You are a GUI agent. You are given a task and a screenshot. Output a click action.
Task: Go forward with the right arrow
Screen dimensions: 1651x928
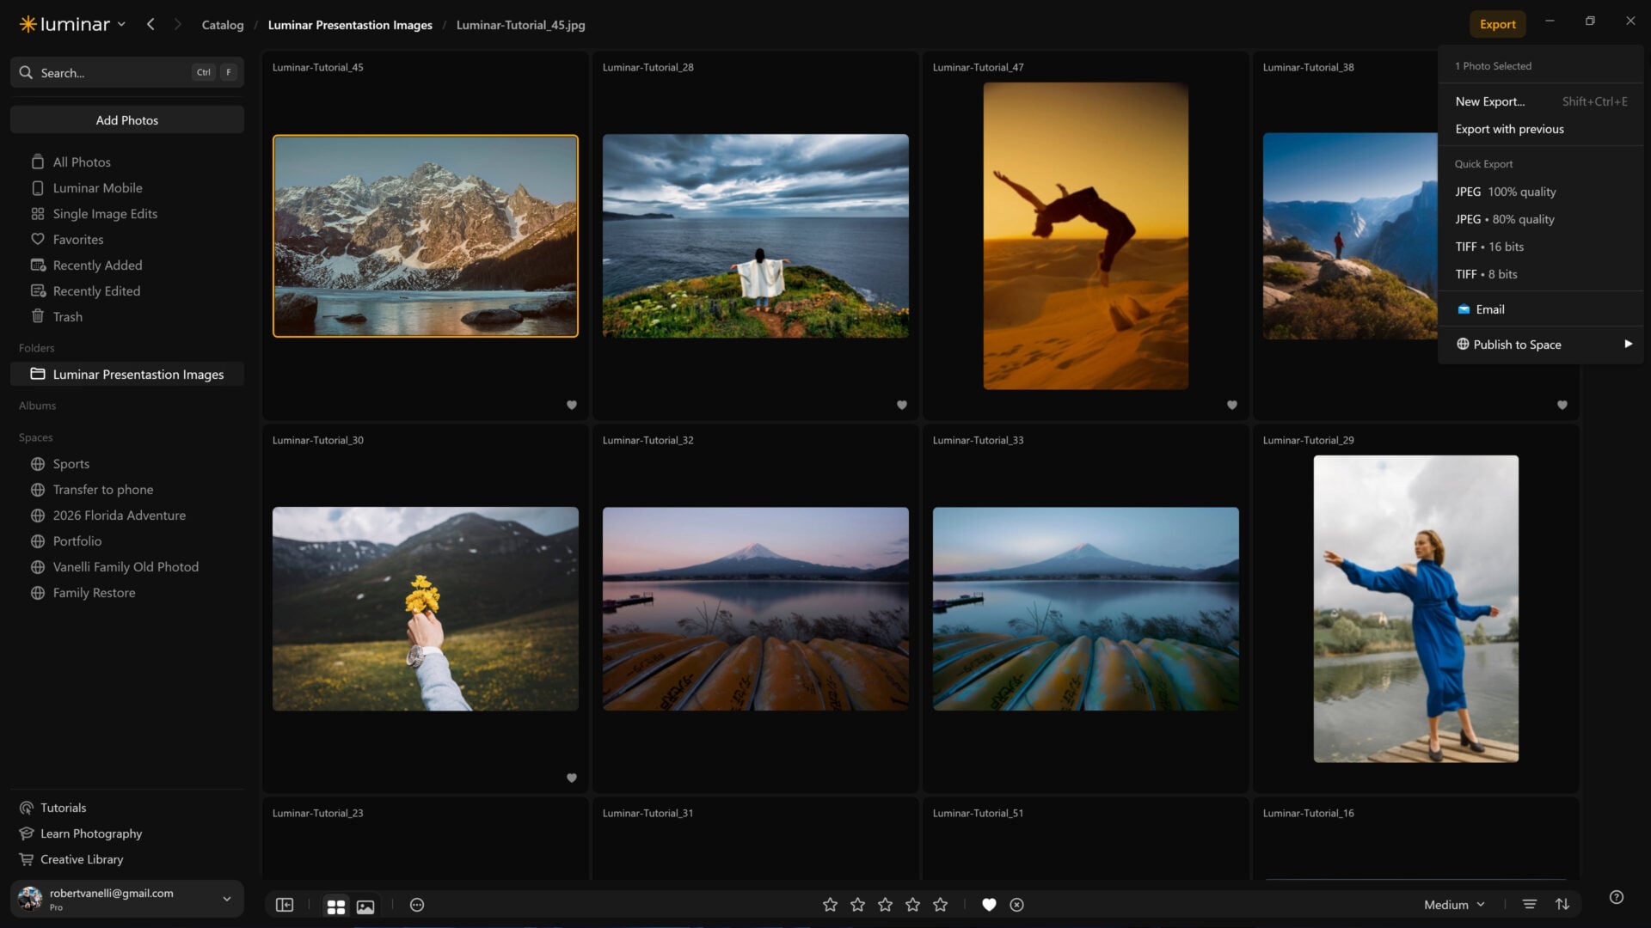click(177, 24)
